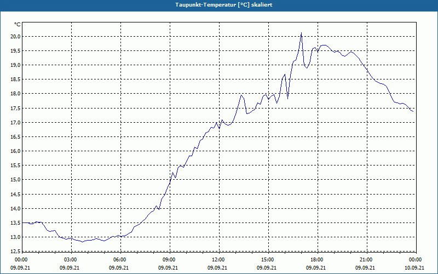
Task: Select the '20,0' y-axis label
Action: 16,37
